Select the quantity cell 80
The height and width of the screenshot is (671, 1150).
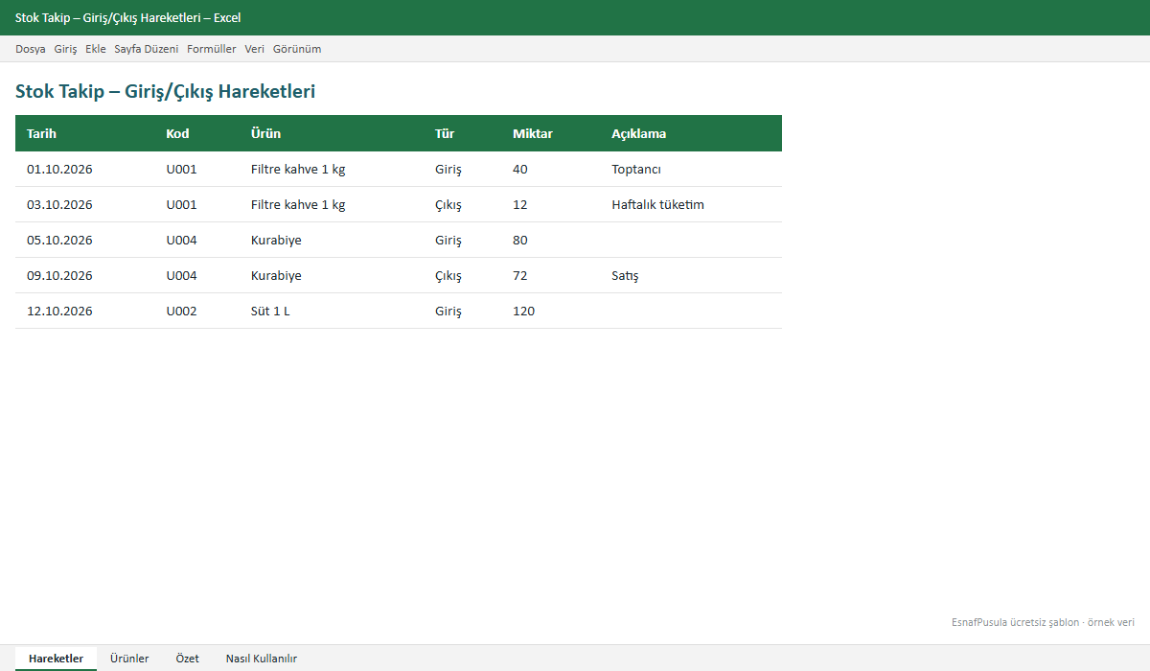pos(551,240)
